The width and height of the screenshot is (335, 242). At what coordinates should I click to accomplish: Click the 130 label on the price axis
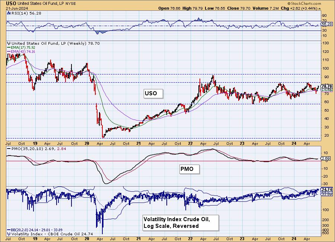click(x=326, y=43)
